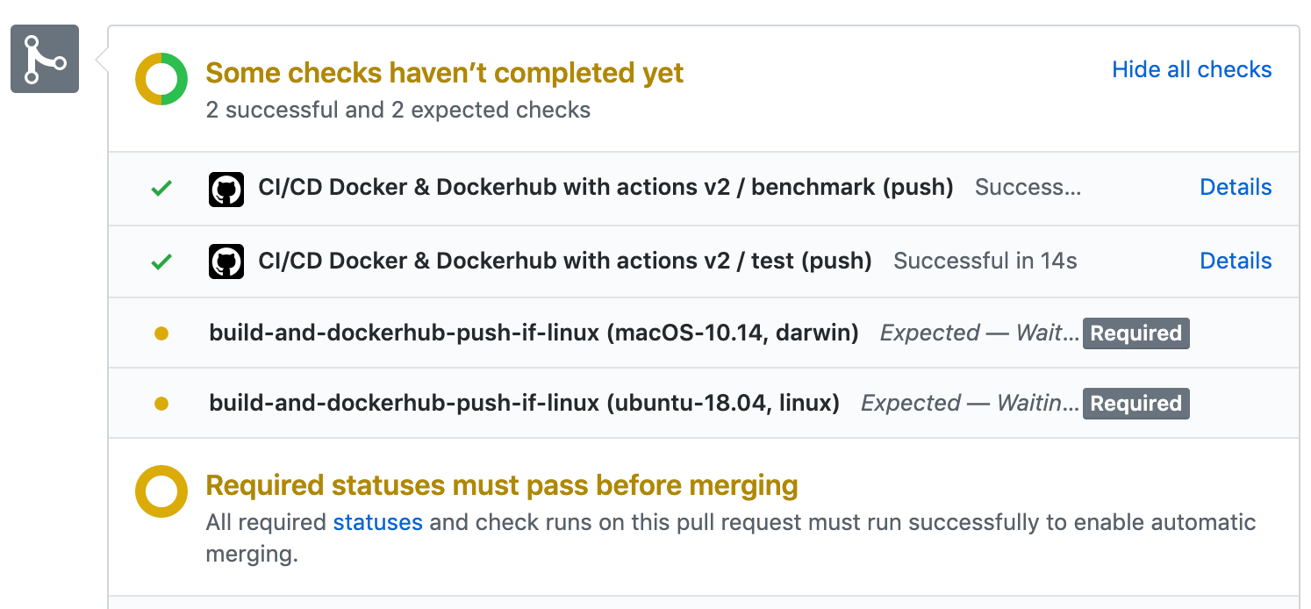Click yellow circle icon beside Required statuses
Image resolution: width=1311 pixels, height=609 pixels.
pos(161,491)
